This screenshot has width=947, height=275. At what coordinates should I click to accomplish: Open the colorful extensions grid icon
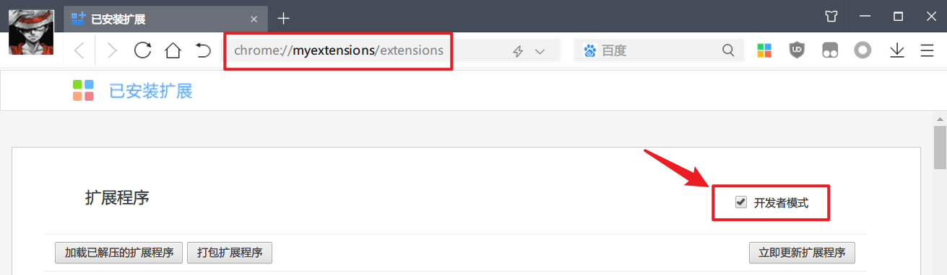(x=764, y=50)
